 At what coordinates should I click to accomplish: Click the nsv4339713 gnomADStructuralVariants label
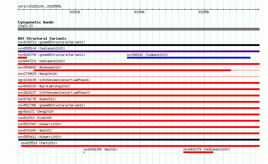pyautogui.click(x=51, y=42)
